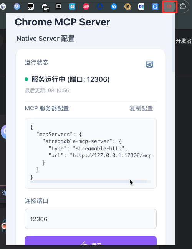Open the magnifier search extension icon
This screenshot has width=192, height=249.
[x=17, y=7]
